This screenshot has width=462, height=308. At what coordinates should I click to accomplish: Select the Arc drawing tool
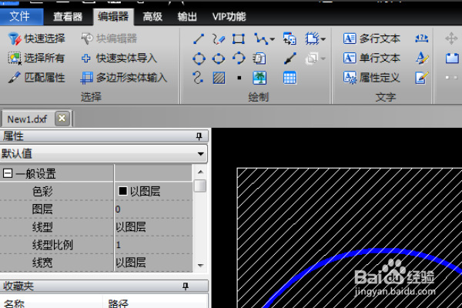click(x=239, y=58)
